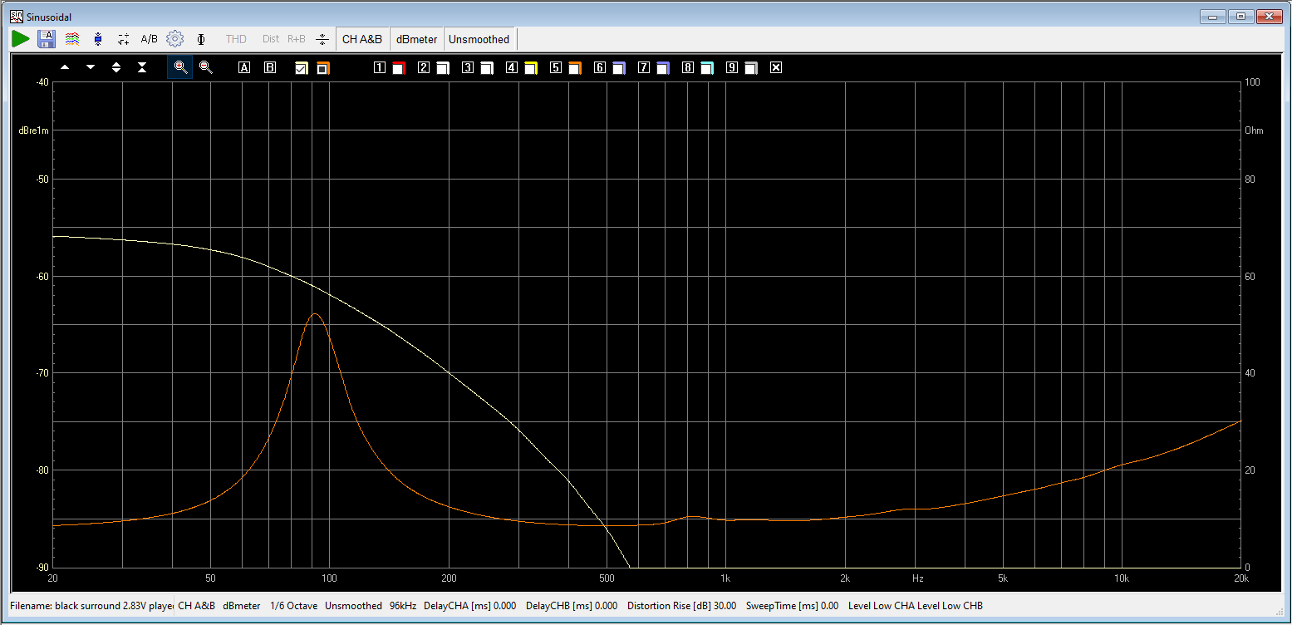Open settings with the gear icon
The width and height of the screenshot is (1292, 625).
point(174,38)
